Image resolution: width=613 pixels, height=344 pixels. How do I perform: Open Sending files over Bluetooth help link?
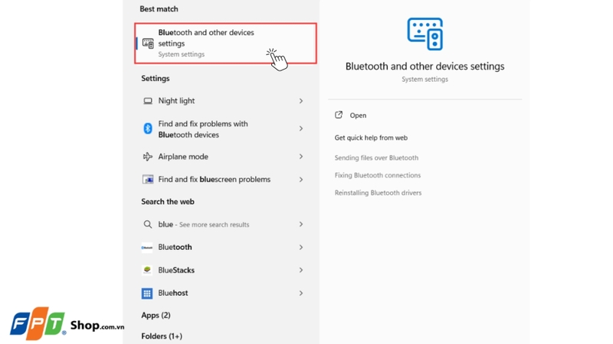[376, 157]
